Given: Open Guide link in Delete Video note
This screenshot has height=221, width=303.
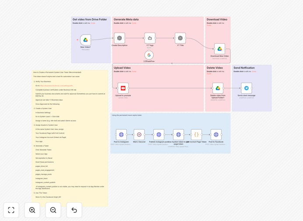Looking at the screenshot, I should coord(209,74).
